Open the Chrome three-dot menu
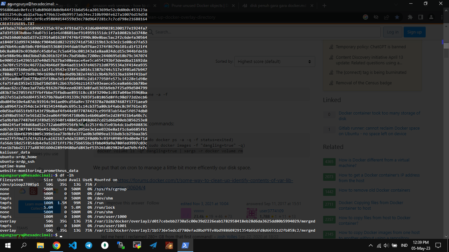 (442, 17)
